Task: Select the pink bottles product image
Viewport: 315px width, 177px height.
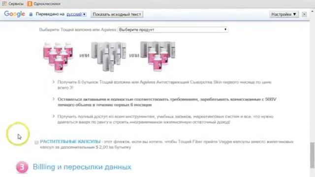Action: point(58,57)
